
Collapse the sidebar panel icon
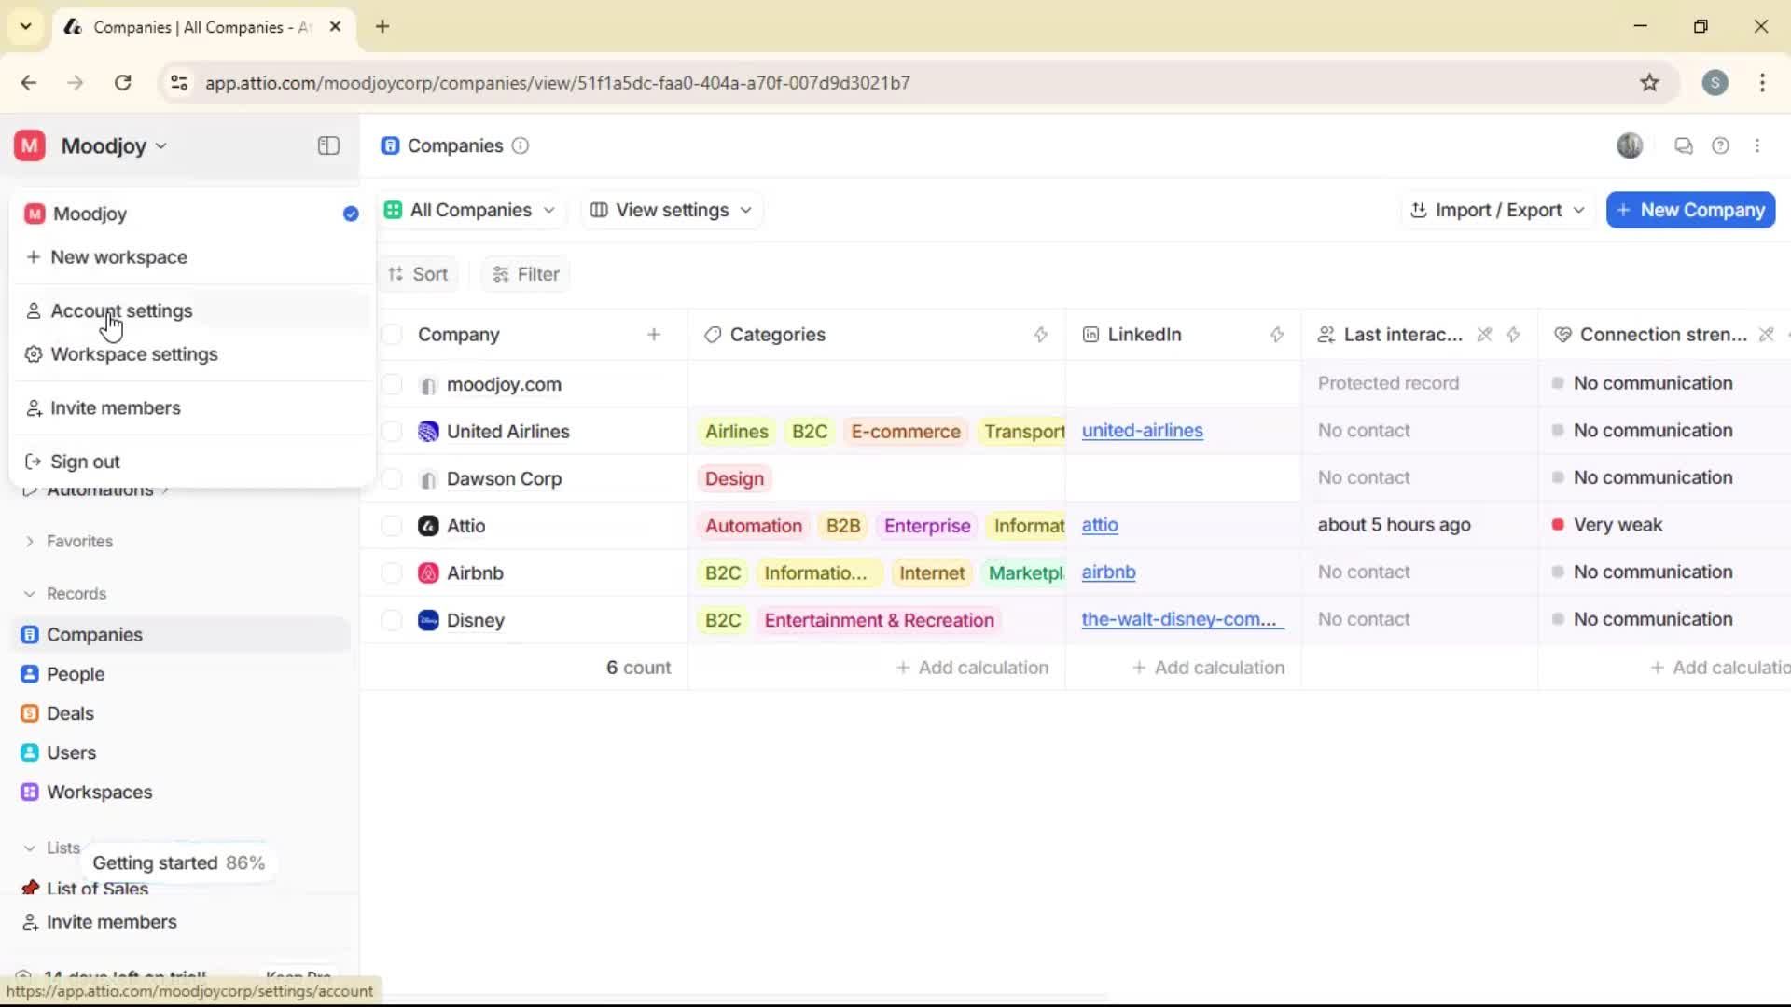tap(328, 145)
